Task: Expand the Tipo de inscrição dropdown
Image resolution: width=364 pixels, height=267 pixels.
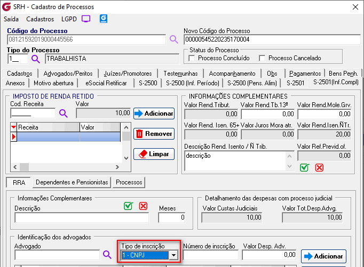Action: [x=173, y=255]
